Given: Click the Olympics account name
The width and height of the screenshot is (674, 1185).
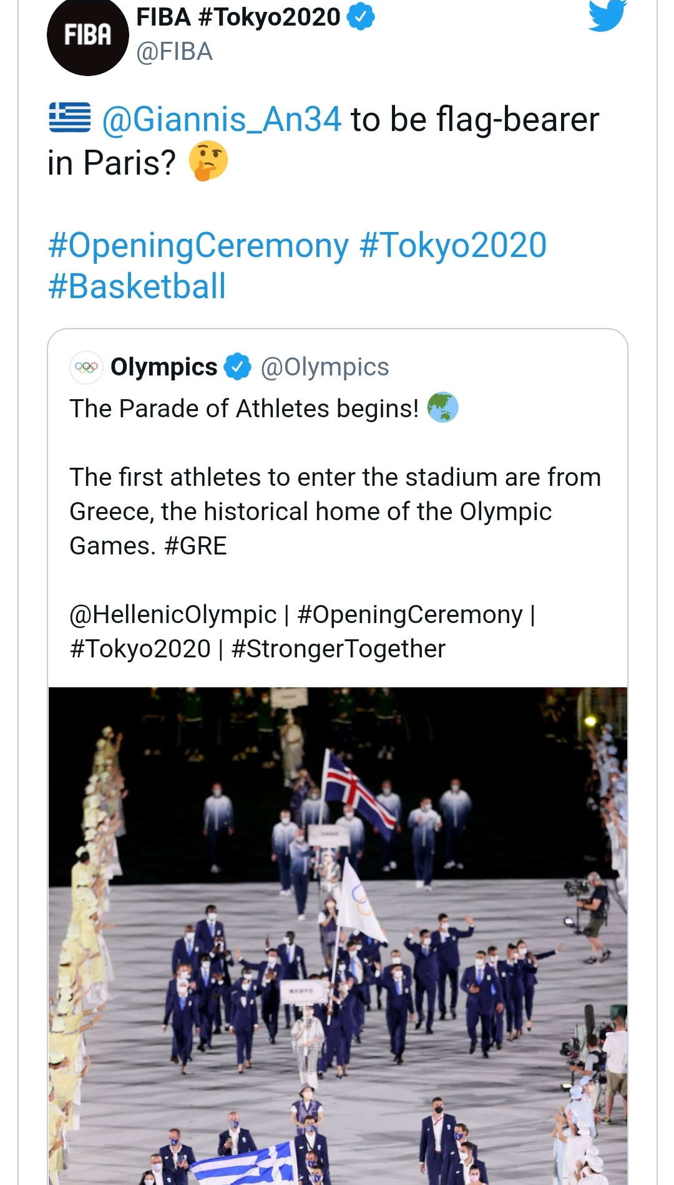Looking at the screenshot, I should click(164, 367).
